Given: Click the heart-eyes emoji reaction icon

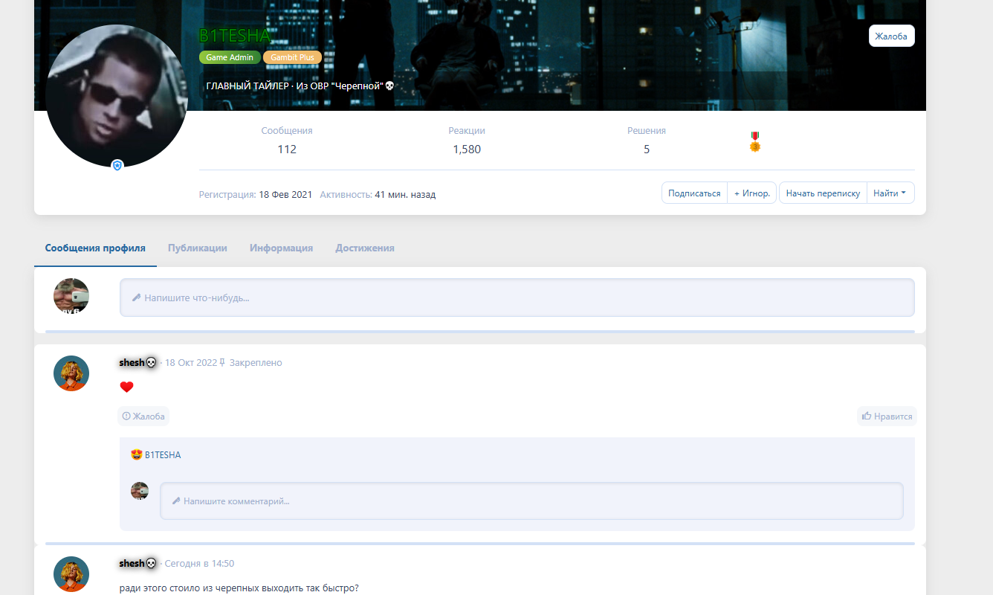Looking at the screenshot, I should pyautogui.click(x=136, y=455).
